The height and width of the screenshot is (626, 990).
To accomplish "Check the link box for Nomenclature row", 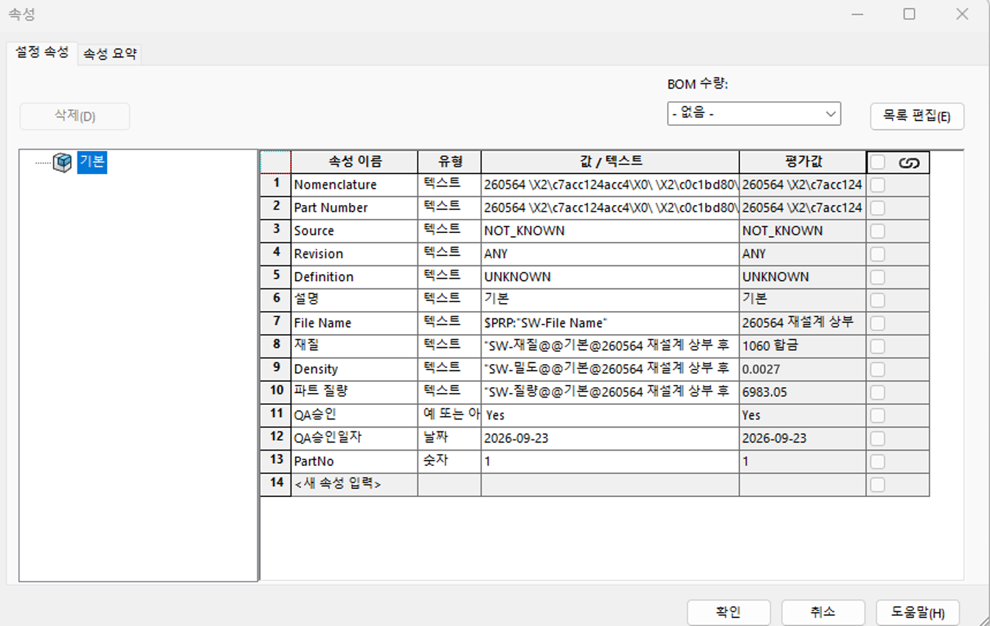I will [877, 186].
